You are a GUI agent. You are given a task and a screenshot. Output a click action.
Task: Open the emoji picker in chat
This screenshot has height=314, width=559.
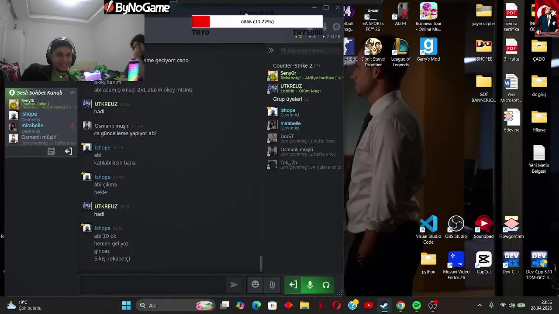point(255,285)
